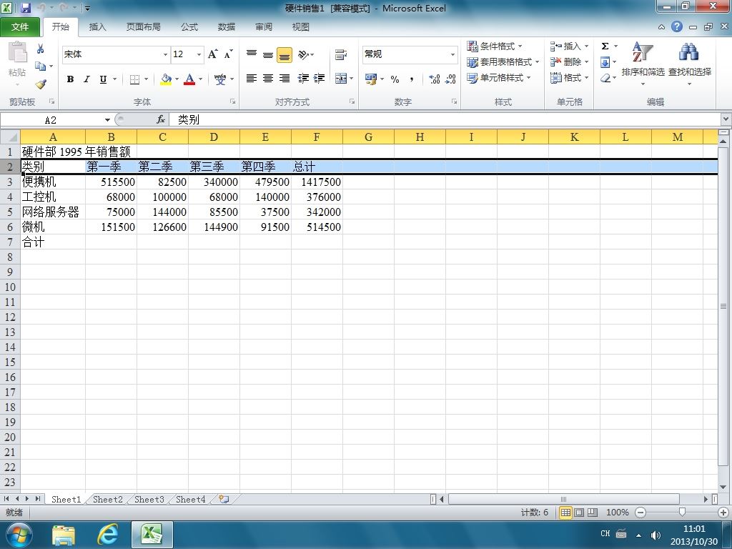The height and width of the screenshot is (549, 732).
Task: Apply percent style with the % icon
Action: 395,79
